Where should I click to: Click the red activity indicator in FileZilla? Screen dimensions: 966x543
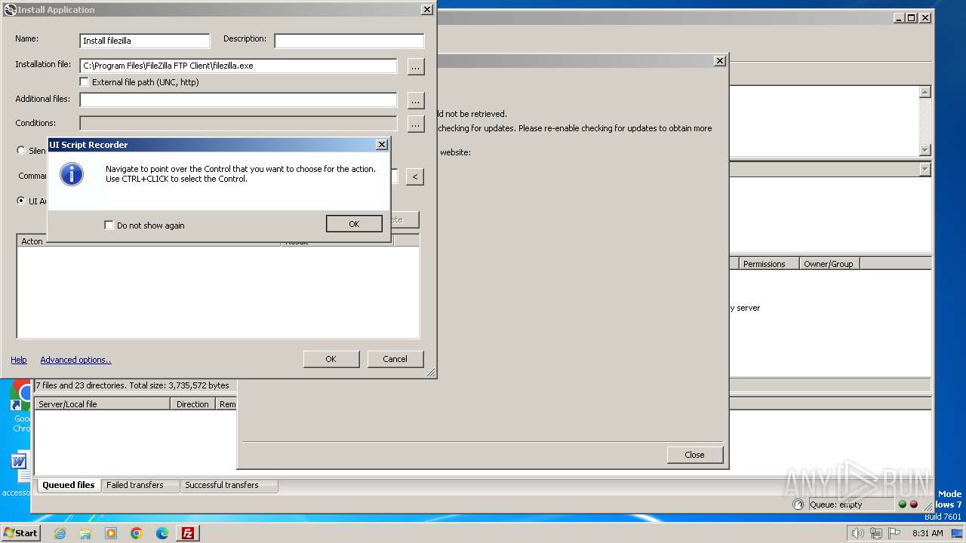click(x=914, y=505)
